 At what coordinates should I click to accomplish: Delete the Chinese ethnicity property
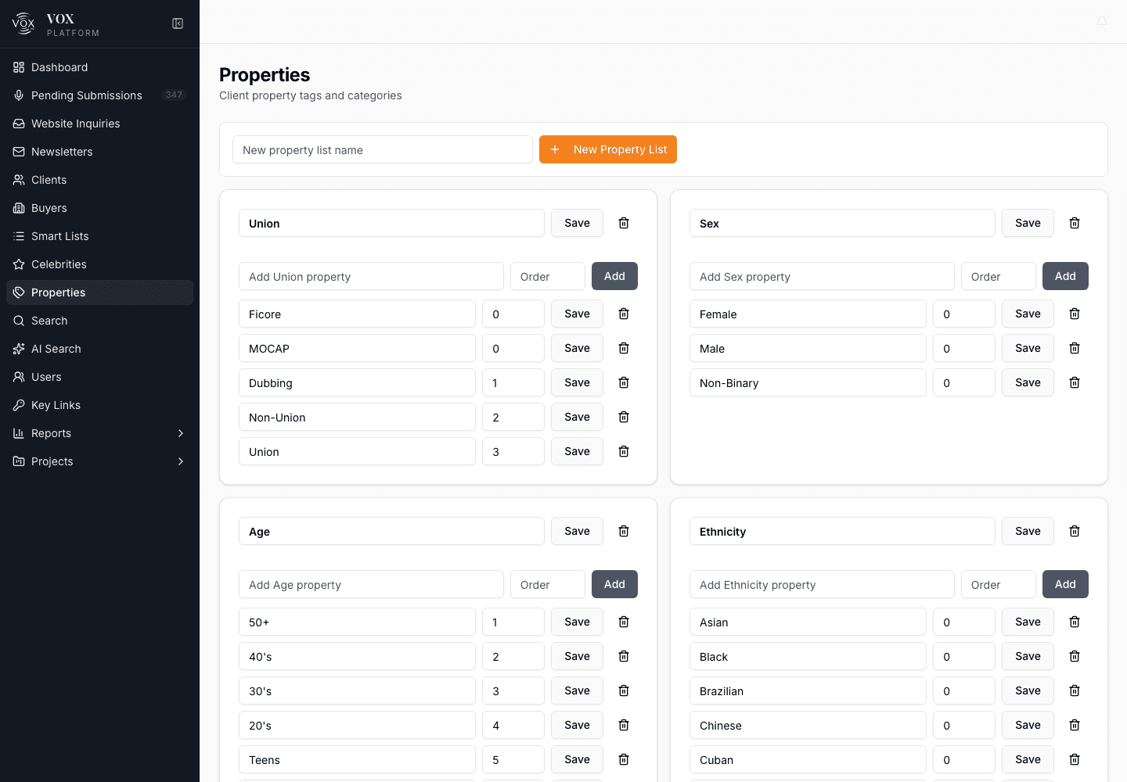pyautogui.click(x=1075, y=725)
